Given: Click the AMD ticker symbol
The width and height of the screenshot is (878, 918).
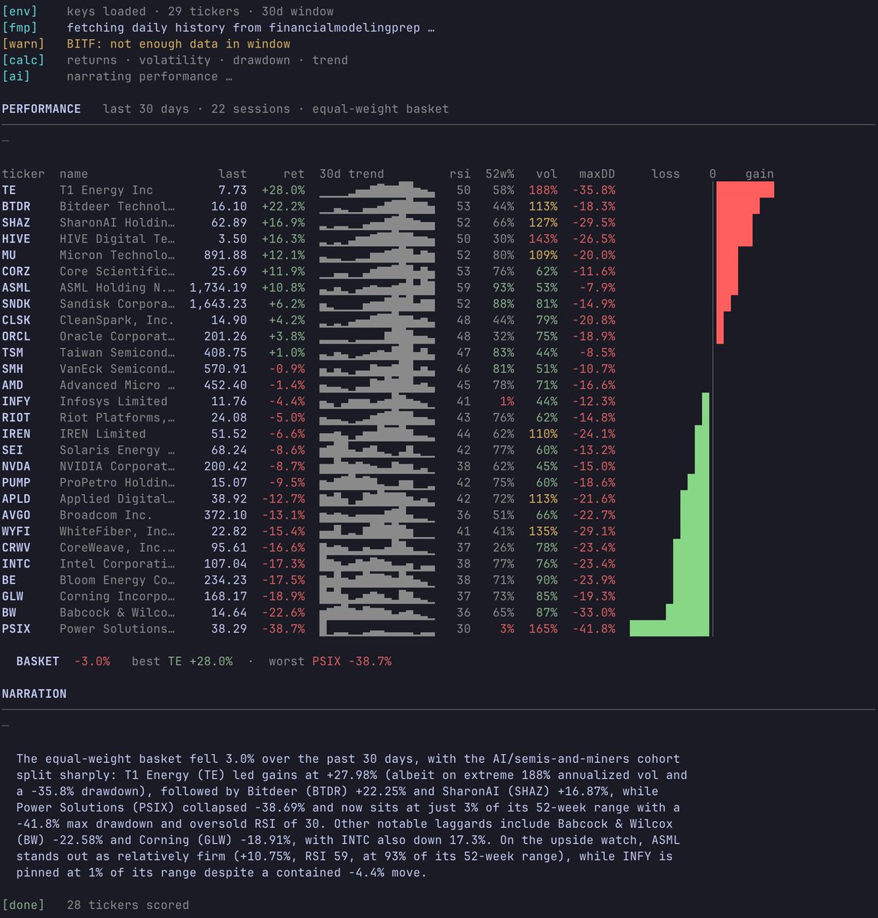Looking at the screenshot, I should pos(12,385).
